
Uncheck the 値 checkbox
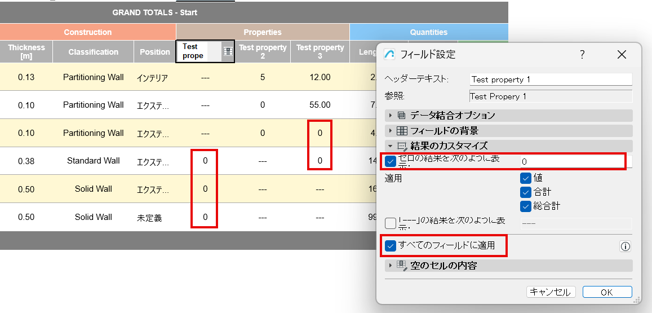click(x=526, y=178)
